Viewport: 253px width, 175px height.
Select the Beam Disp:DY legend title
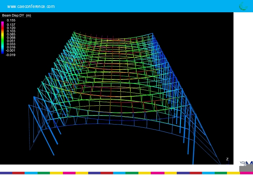click(x=16, y=16)
